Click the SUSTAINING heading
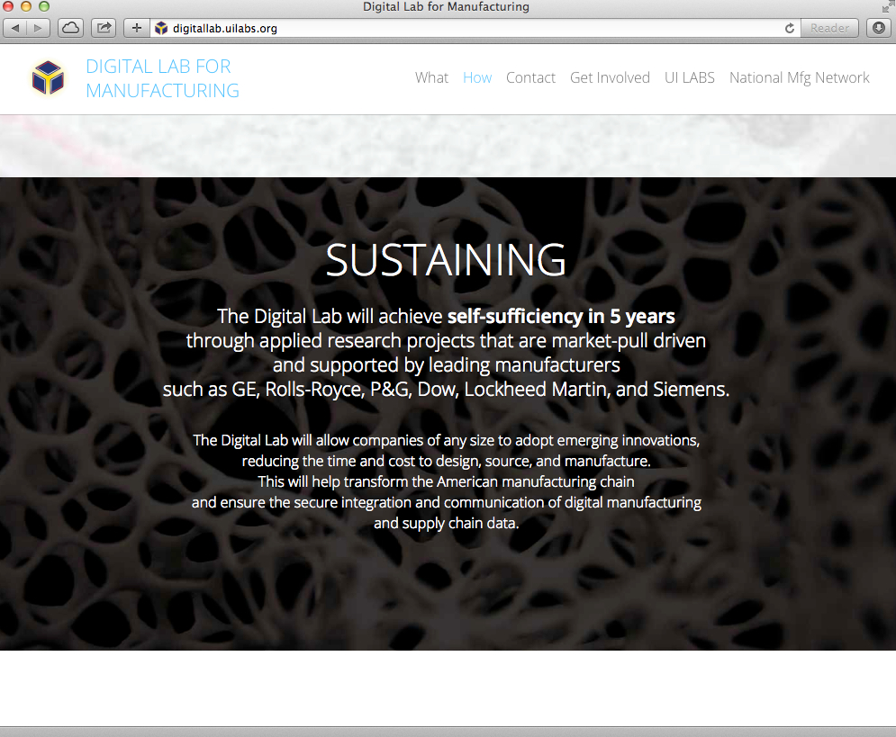The image size is (896, 737). point(446,260)
